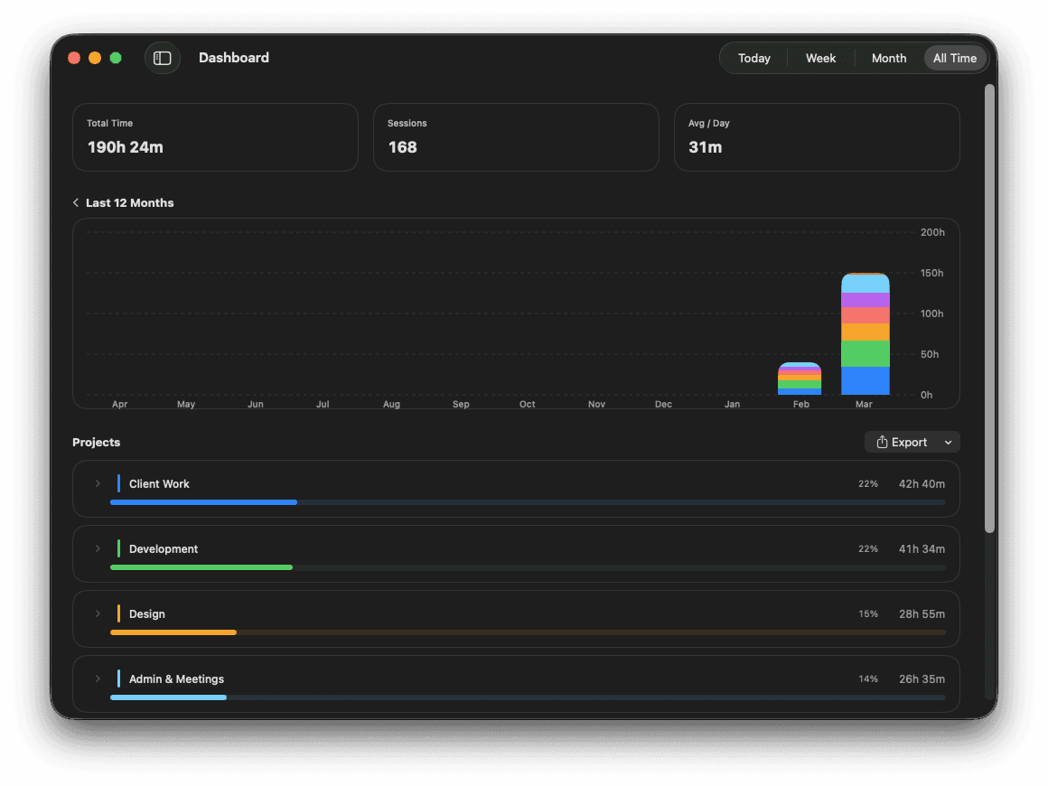Switch to the Week time range
Image resolution: width=1048 pixels, height=786 pixels.
[x=820, y=59]
